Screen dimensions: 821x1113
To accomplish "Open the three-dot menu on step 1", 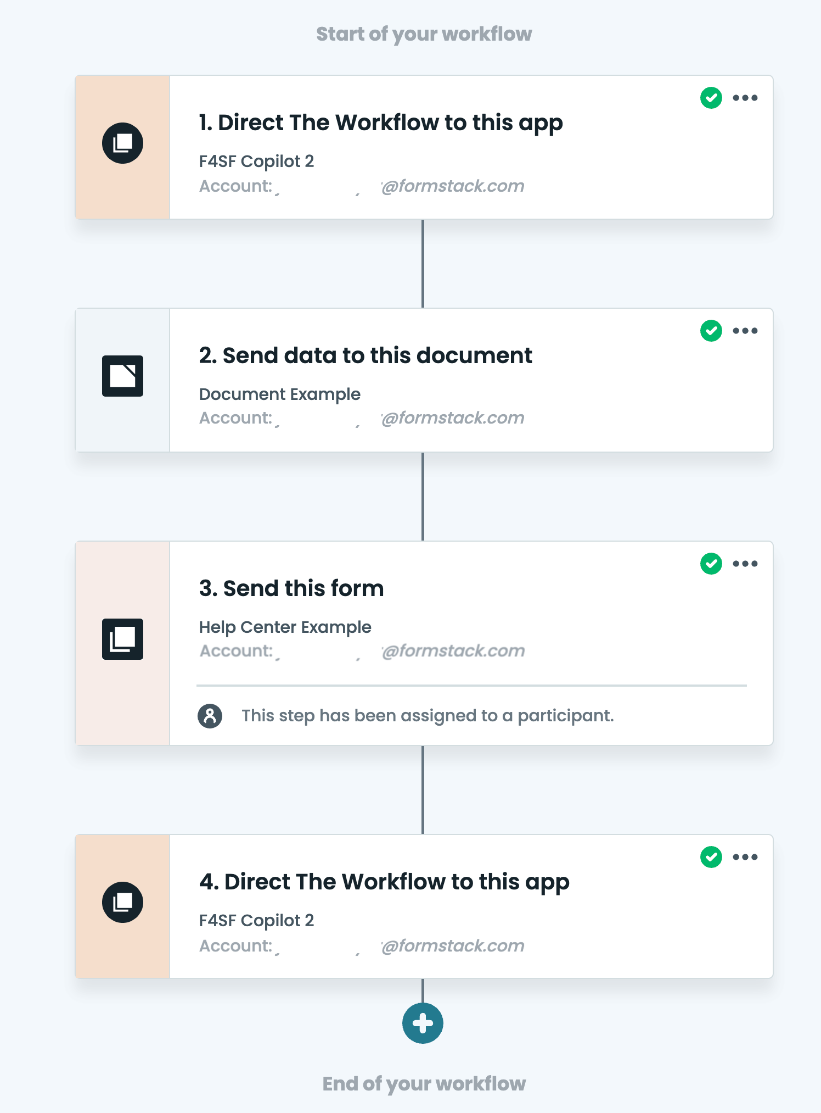I will (745, 98).
